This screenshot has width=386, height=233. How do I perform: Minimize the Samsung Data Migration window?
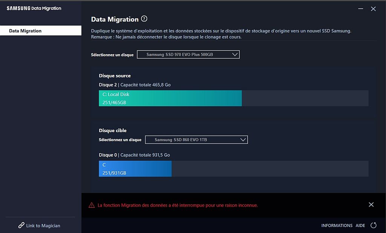(361, 9)
